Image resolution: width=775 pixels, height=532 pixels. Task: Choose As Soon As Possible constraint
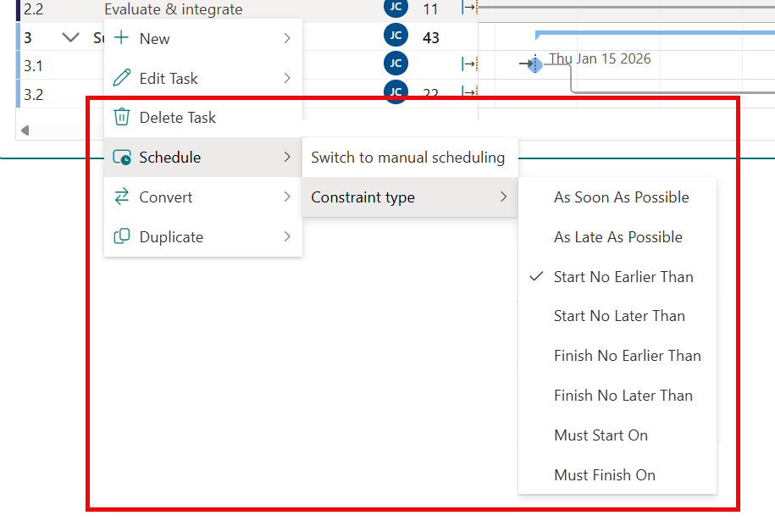point(621,197)
